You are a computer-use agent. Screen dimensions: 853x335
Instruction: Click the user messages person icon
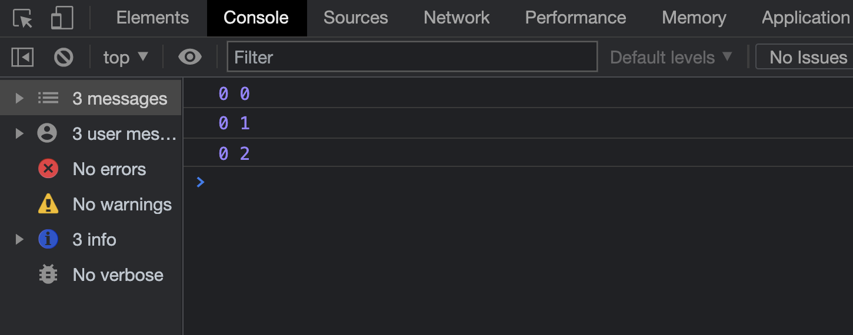48,134
